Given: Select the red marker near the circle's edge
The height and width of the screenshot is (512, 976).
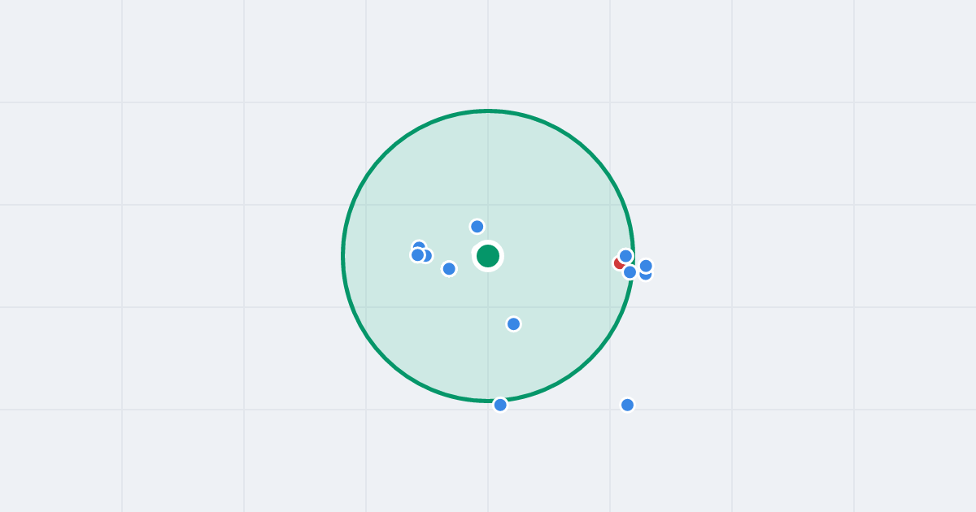Looking at the screenshot, I should coord(620,263).
